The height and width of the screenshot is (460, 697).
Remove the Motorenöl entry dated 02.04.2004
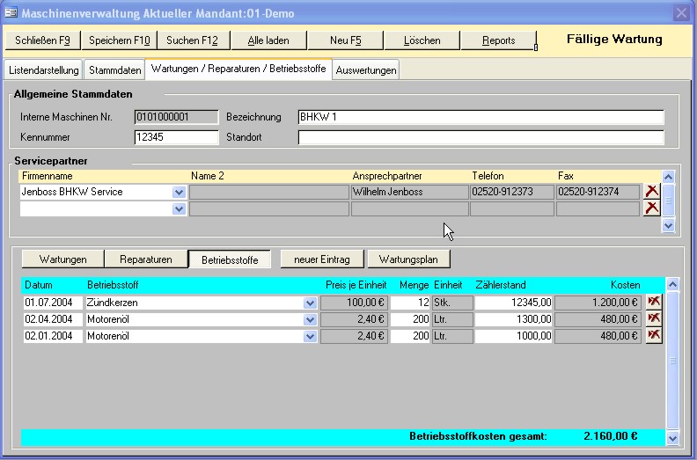pyautogui.click(x=654, y=318)
